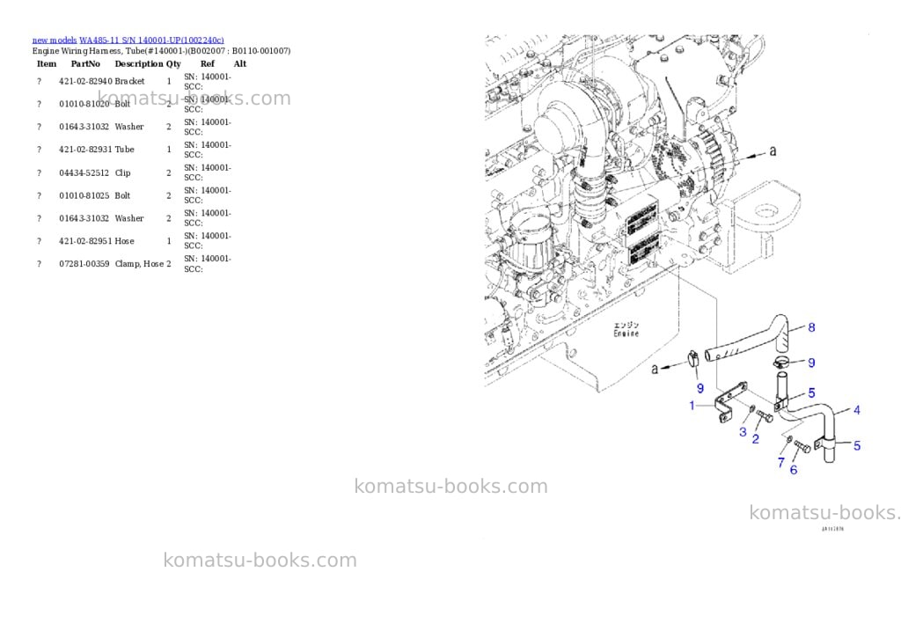Click callout number 1 beside the bracket

[x=692, y=406]
